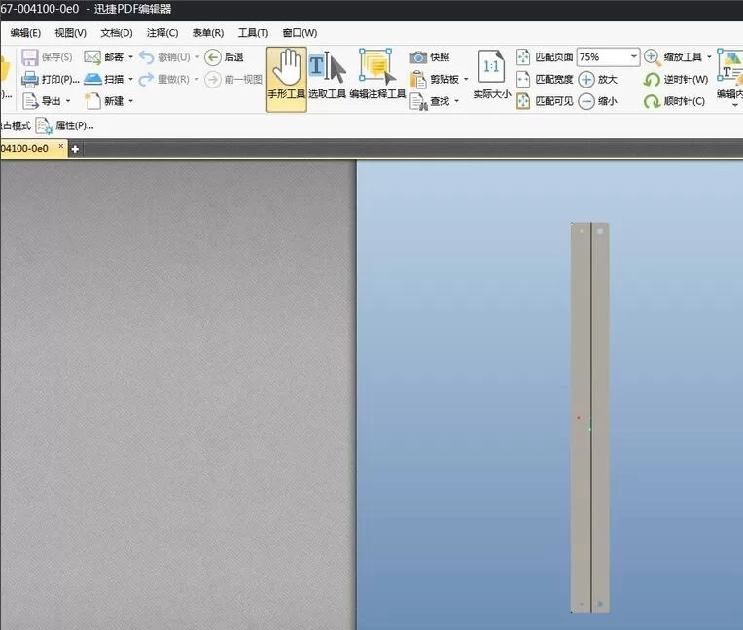The width and height of the screenshot is (743, 630).
Task: Expand the Redo (重做) dropdown arrow
Action: 196,79
